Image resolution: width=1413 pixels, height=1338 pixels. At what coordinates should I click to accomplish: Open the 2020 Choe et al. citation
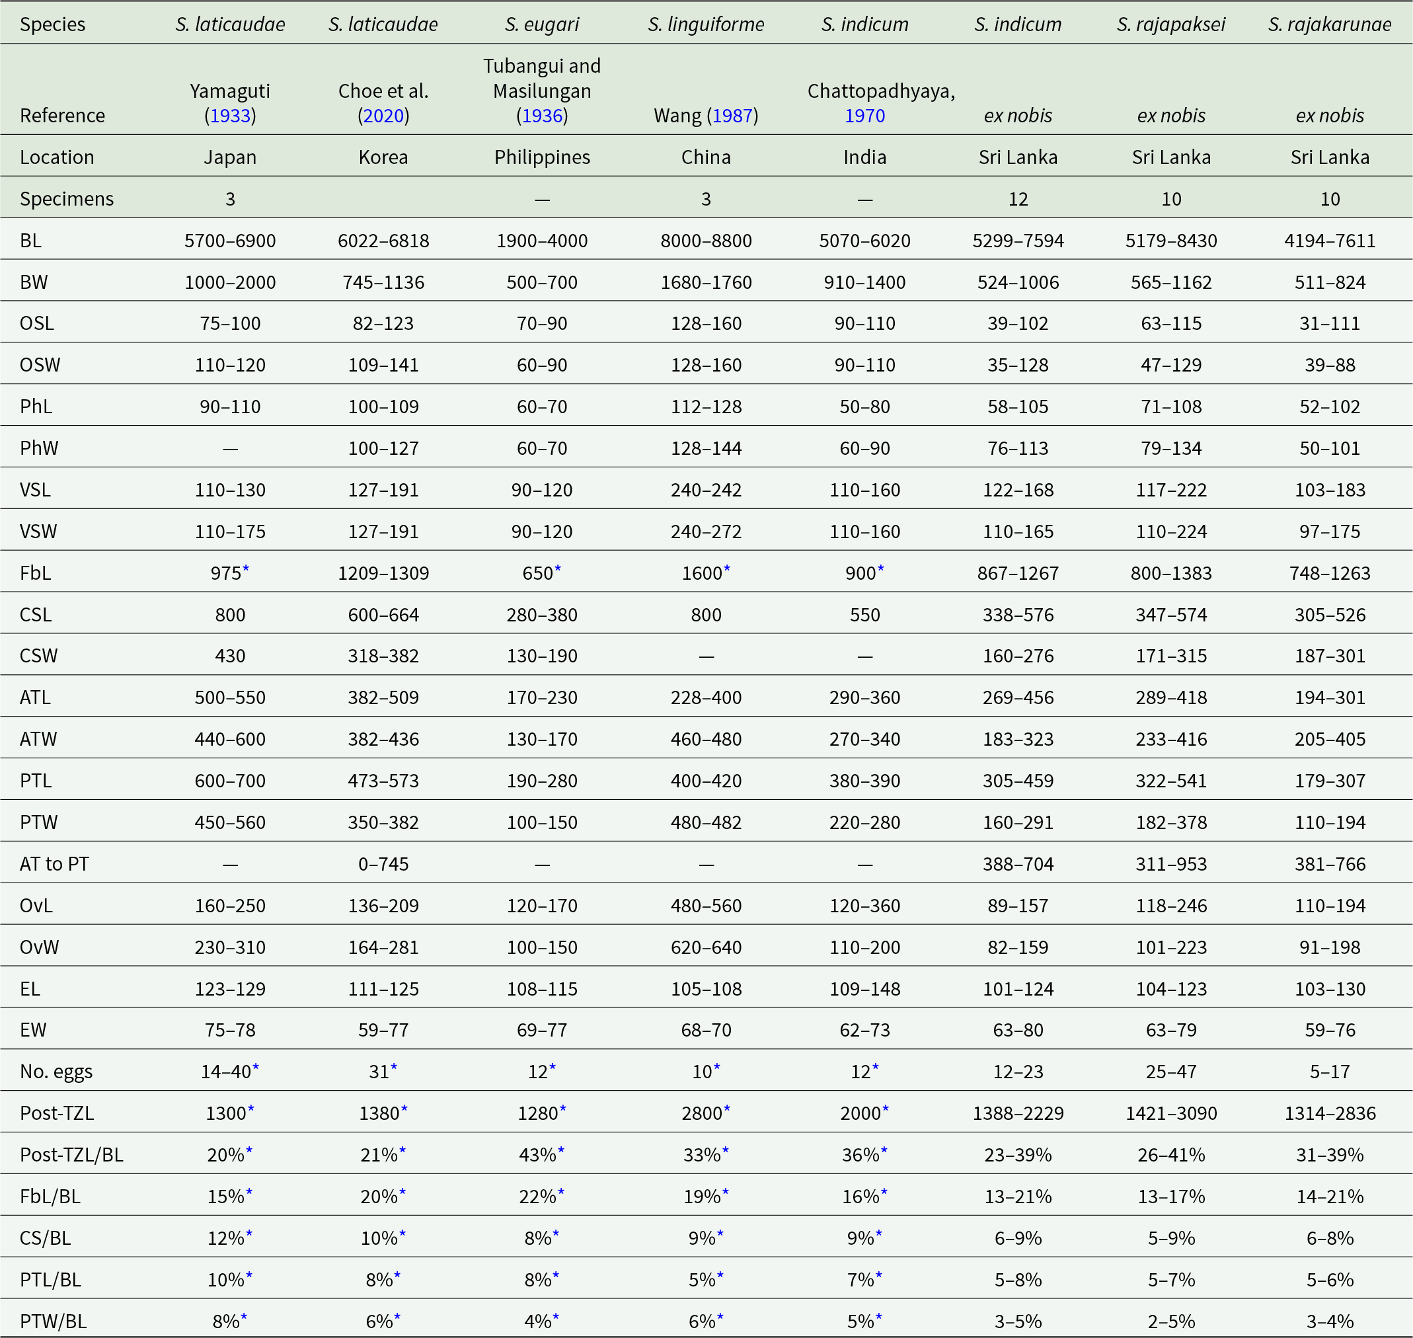383,116
